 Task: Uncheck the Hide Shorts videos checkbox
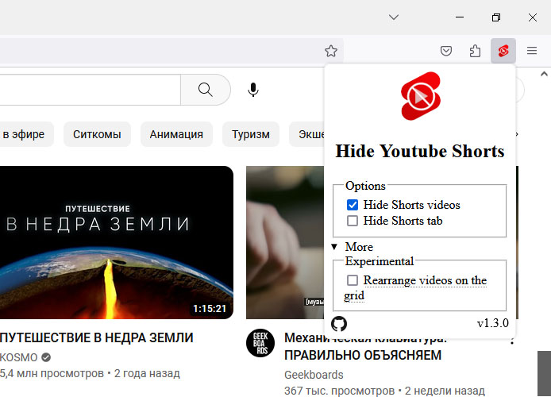(x=352, y=205)
